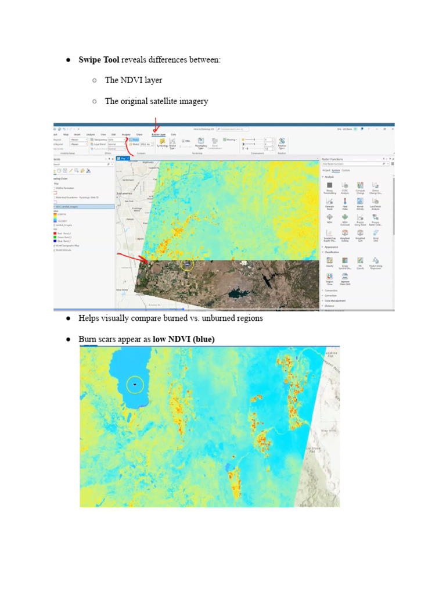Open the Raster Layer ribbon tab

(x=159, y=134)
